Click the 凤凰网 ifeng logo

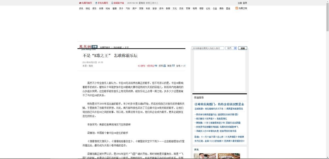(85, 47)
